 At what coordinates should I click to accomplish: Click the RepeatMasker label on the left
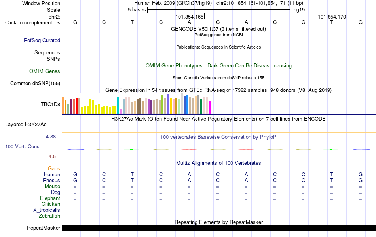point(44,228)
